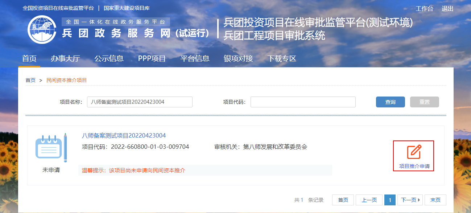471x213 pixels.
Task: Click the 首页 breadcrumb link
Action: coord(30,80)
